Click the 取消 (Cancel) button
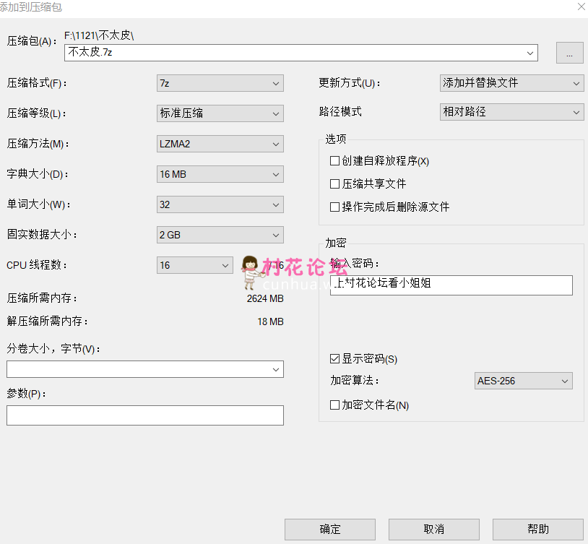This screenshot has height=544, width=588. [433, 530]
